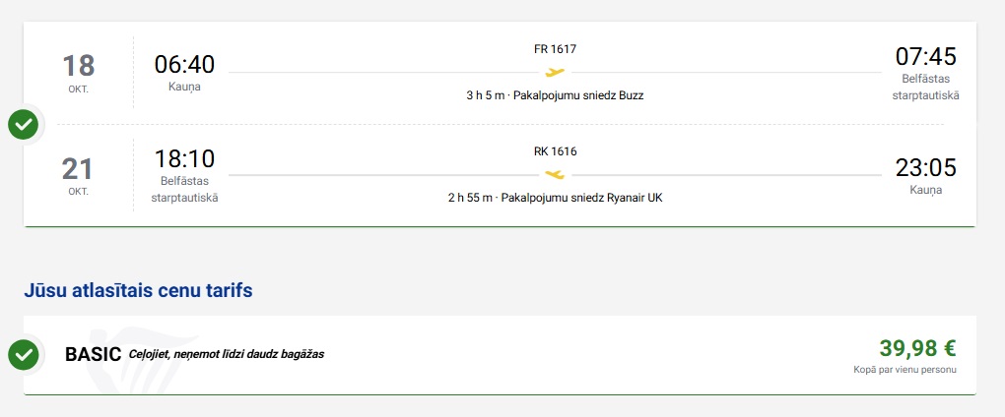This screenshot has height=417, width=1005.
Task: Click the green checkmark beside the flights
Action: 23,125
